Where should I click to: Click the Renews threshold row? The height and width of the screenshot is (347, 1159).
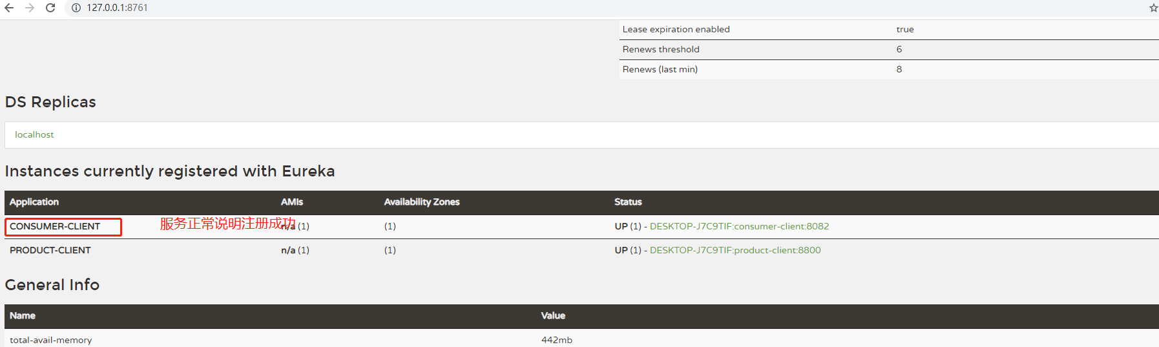coord(889,50)
